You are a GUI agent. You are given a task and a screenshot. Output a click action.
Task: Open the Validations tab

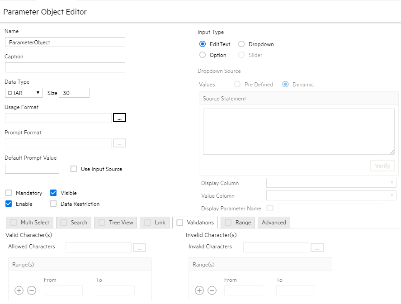195,223
